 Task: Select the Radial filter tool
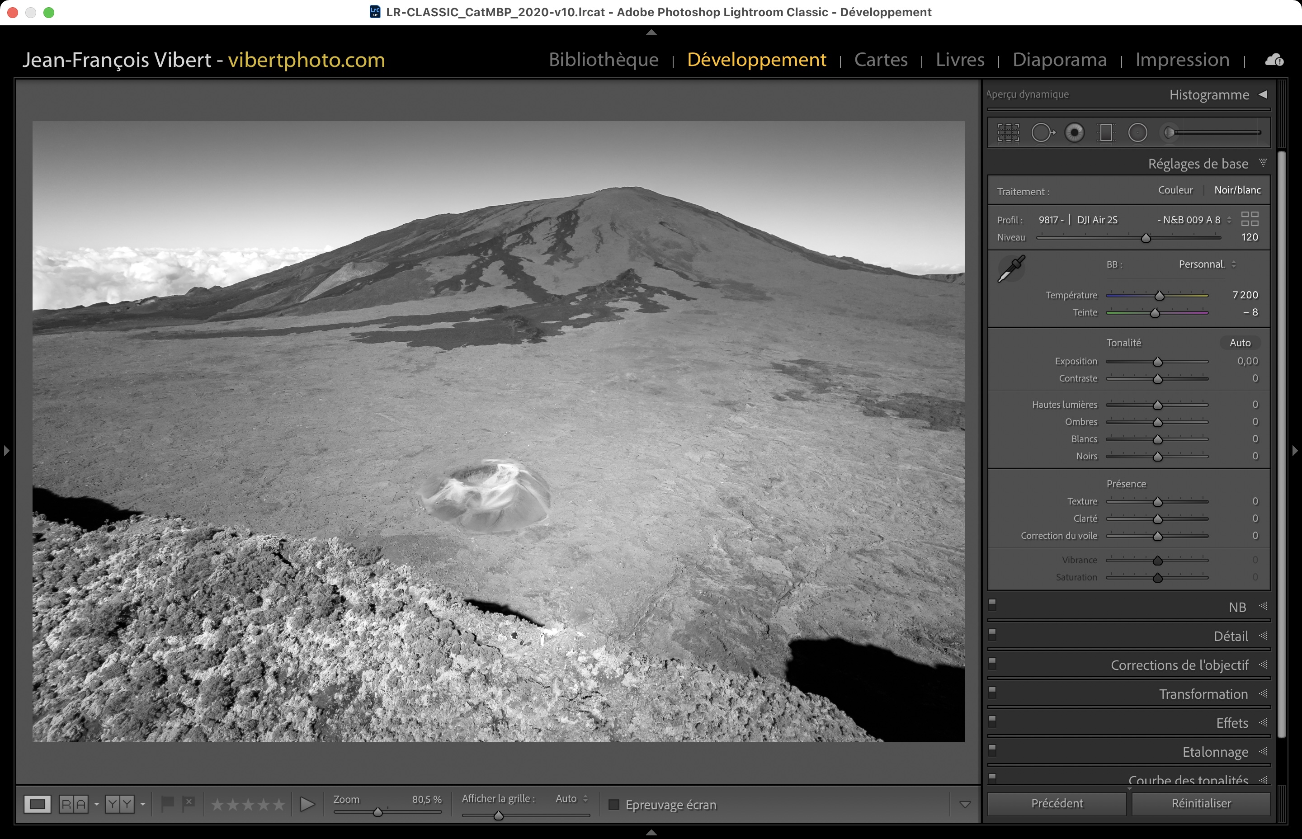pyautogui.click(x=1137, y=132)
